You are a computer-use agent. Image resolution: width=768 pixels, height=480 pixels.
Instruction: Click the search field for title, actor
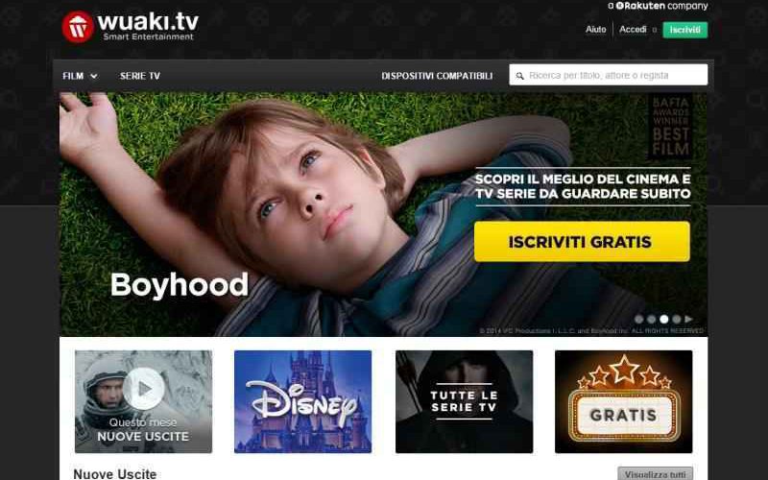609,75
